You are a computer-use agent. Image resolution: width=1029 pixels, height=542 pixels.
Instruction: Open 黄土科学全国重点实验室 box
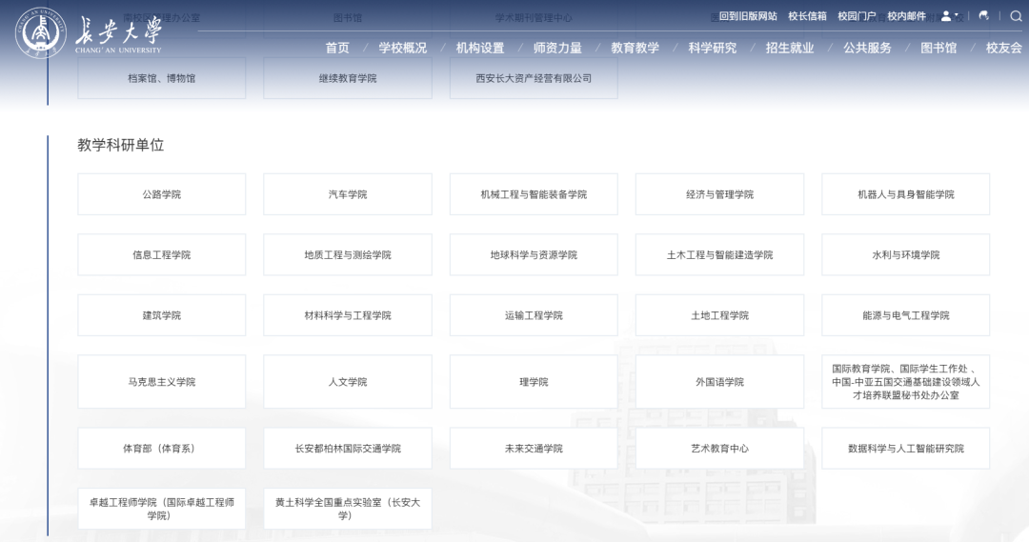348,509
